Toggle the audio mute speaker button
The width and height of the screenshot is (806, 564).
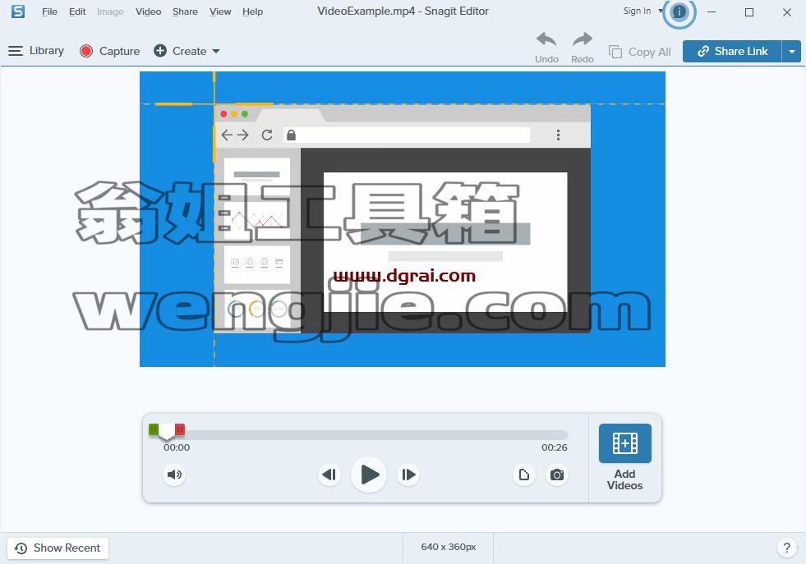[174, 475]
